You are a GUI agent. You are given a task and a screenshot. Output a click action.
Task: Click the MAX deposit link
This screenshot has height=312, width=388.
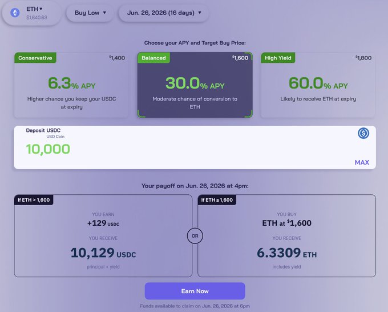coord(362,162)
